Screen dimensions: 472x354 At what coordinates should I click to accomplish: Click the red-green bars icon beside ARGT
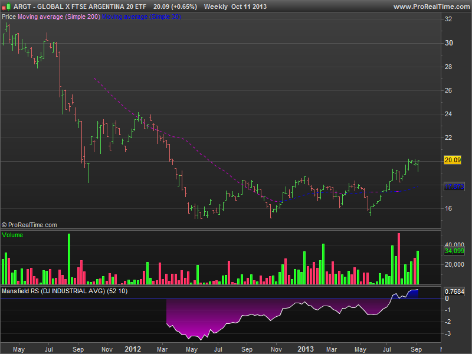pos(6,6)
